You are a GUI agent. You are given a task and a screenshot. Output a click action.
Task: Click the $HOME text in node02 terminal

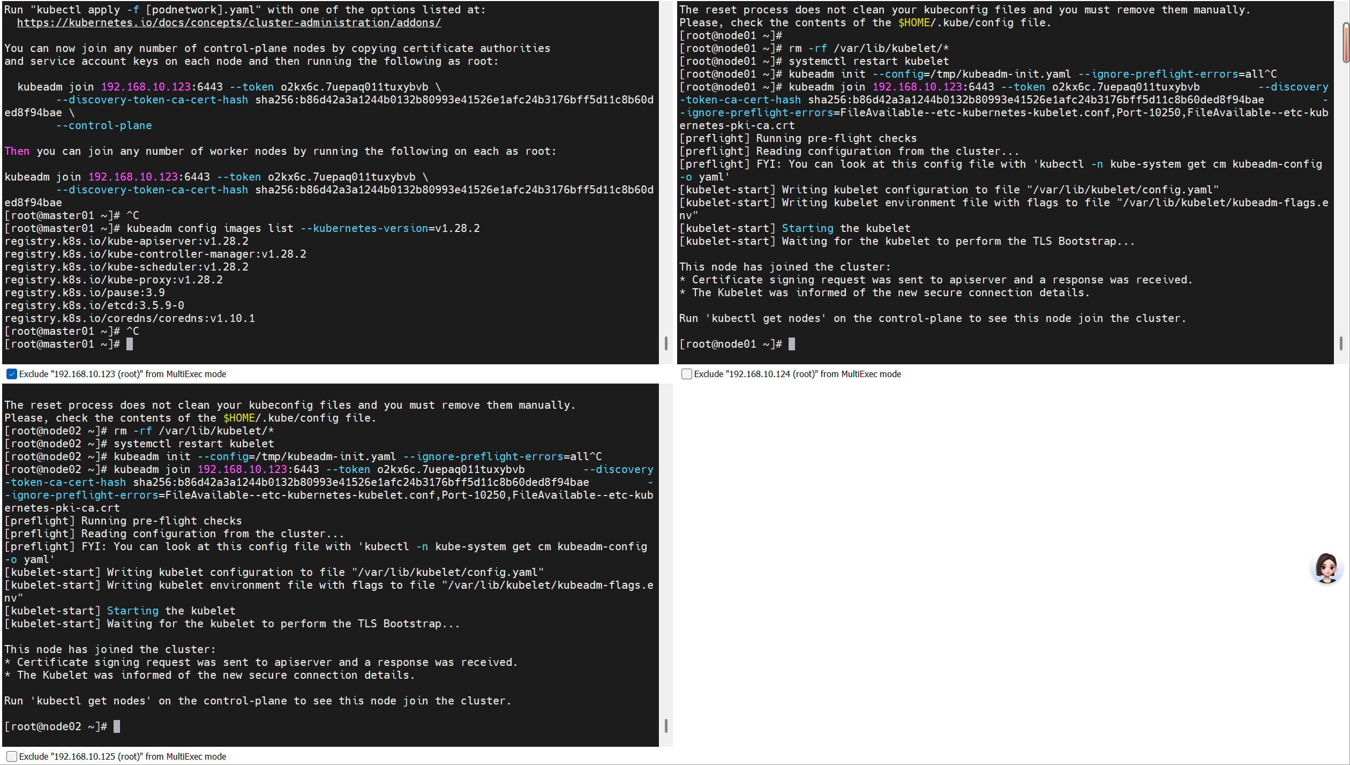[x=238, y=418]
